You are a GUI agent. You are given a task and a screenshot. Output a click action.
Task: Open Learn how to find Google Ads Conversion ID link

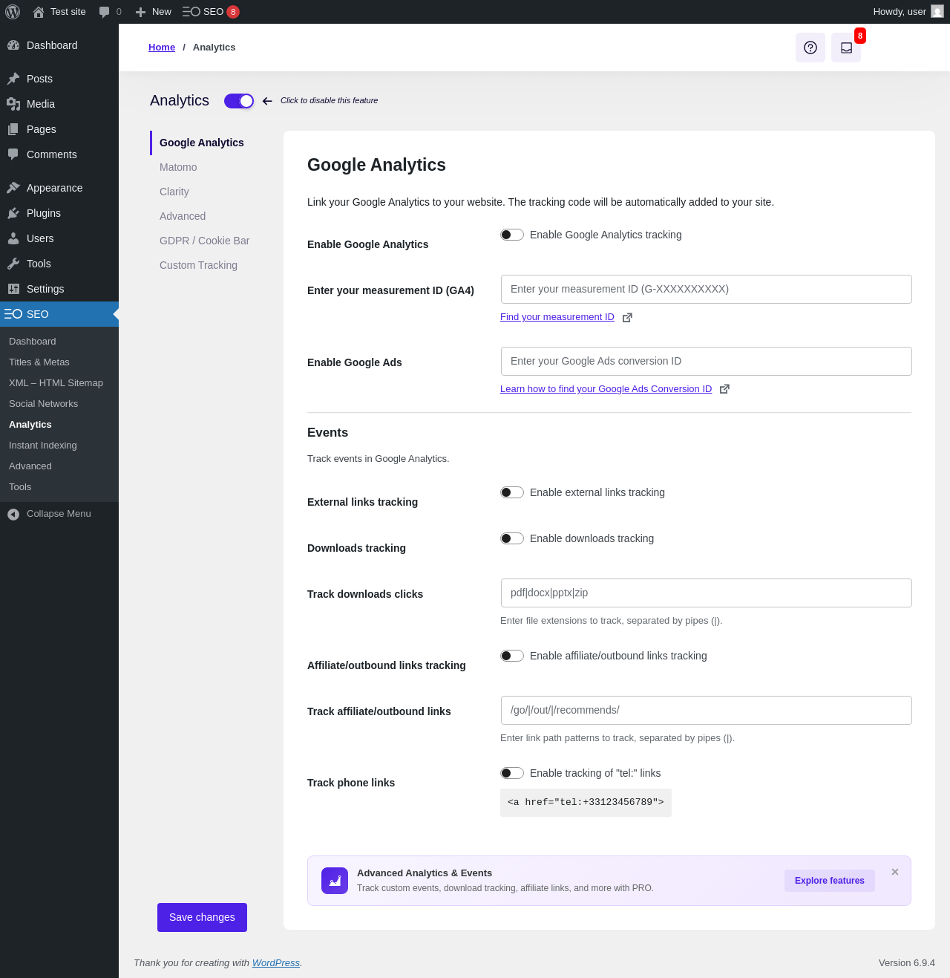click(606, 389)
